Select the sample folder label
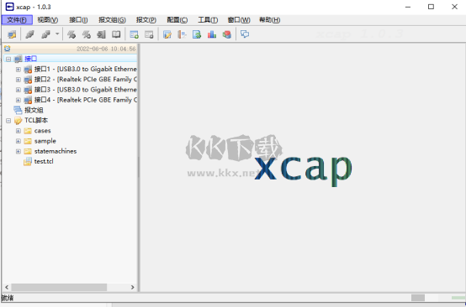The height and width of the screenshot is (307, 466). [45, 141]
